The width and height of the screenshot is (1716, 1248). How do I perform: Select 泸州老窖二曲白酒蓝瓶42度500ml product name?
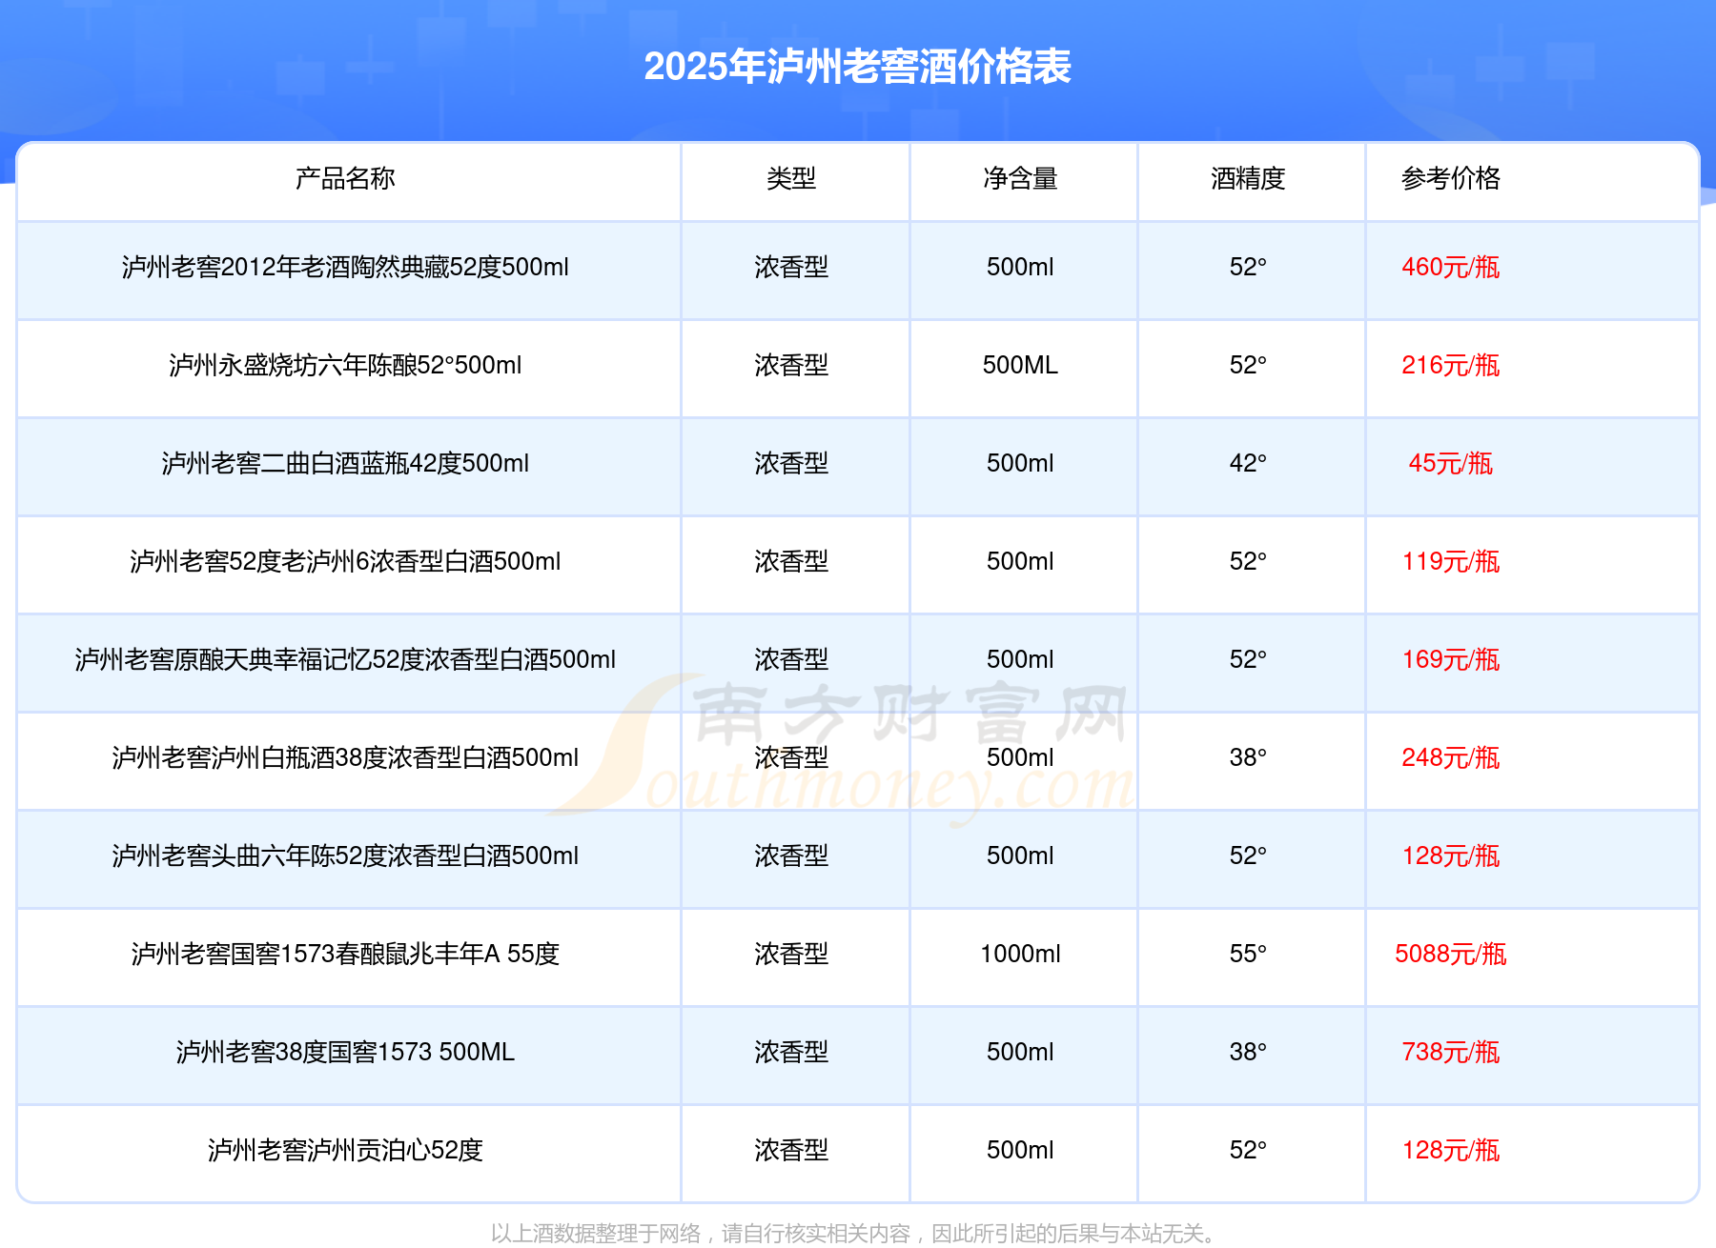click(345, 464)
